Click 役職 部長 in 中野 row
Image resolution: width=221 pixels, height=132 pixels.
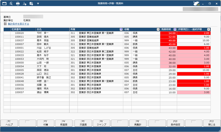(135, 81)
